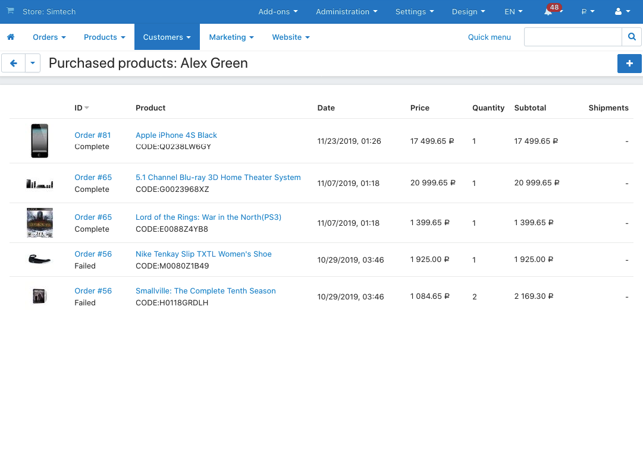Click the home icon in navigation bar
The height and width of the screenshot is (461, 643).
pyautogui.click(x=11, y=37)
